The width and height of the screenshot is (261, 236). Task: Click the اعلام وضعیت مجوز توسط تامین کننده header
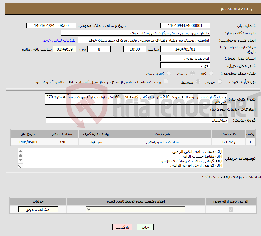(136, 201)
